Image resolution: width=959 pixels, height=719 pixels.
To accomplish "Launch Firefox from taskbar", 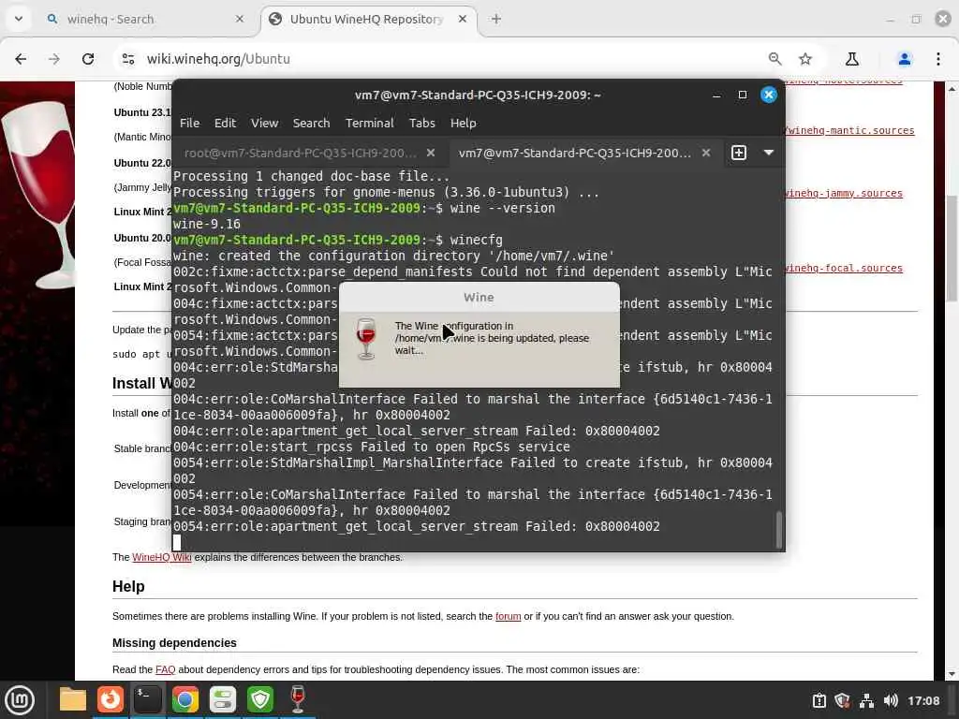I will [111, 700].
